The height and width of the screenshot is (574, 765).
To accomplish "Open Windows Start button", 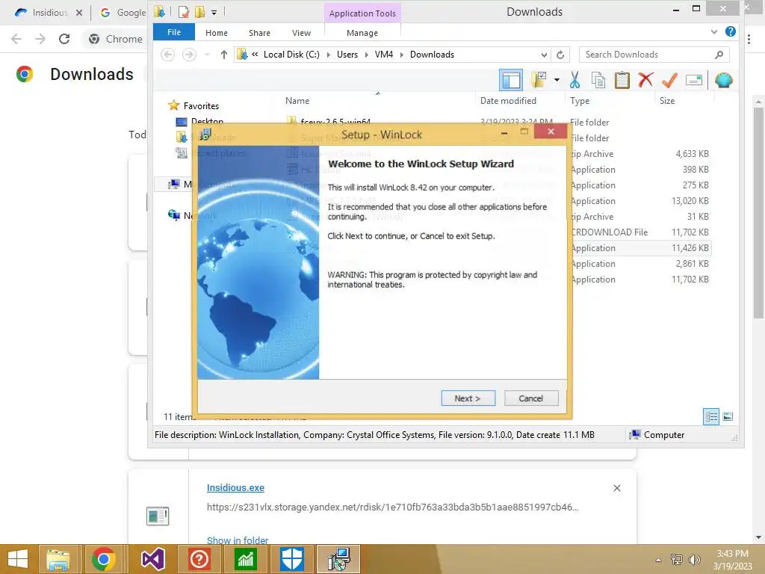I will click(18, 559).
